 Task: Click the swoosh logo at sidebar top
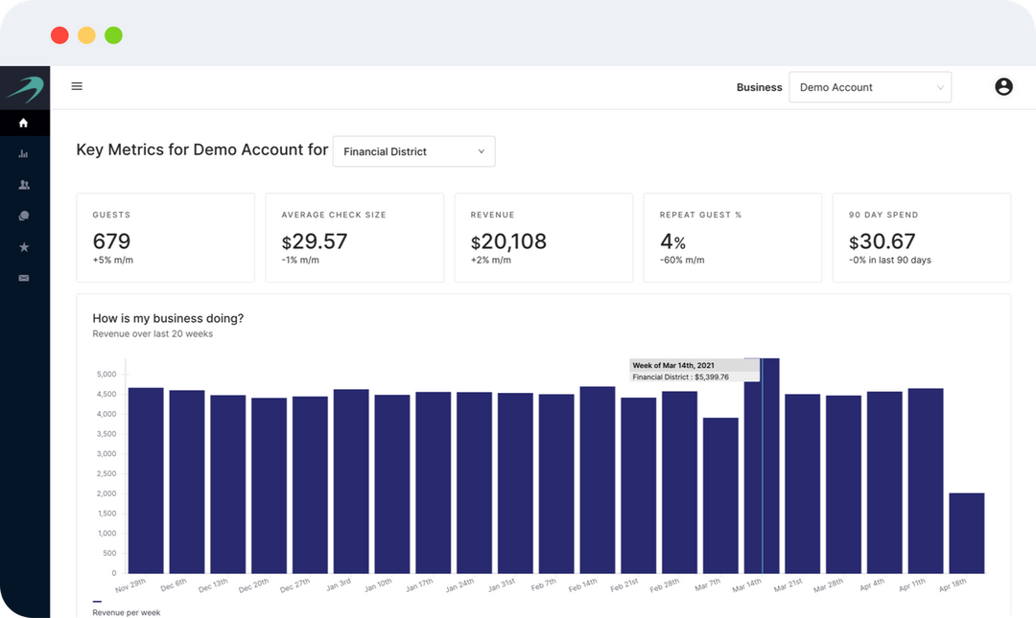coord(24,88)
